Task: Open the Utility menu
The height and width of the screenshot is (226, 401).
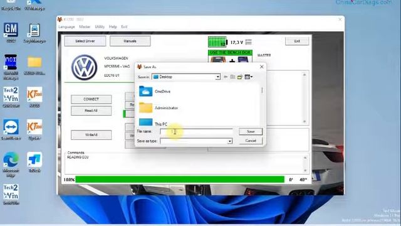Action: pos(100,26)
